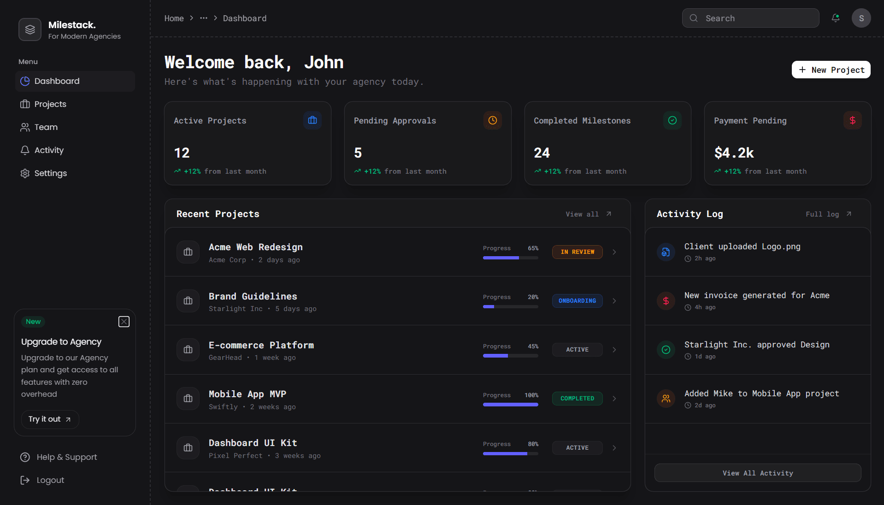Image resolution: width=884 pixels, height=505 pixels.
Task: Click the Starlight approved check icon
Action: [666, 350]
